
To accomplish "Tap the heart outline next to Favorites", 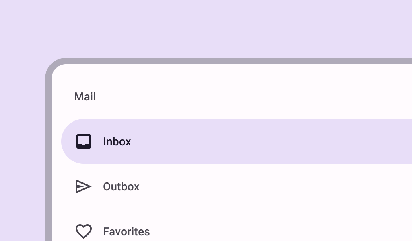I will [x=84, y=231].
